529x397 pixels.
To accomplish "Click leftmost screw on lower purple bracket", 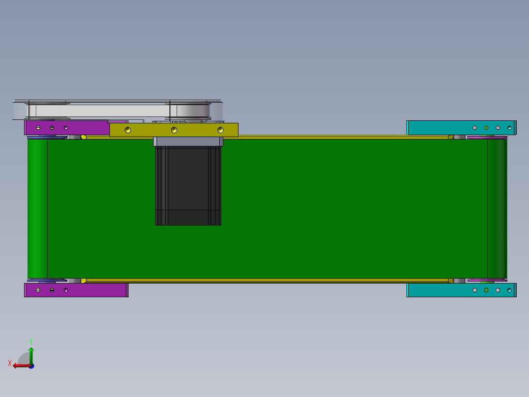I will [38, 290].
